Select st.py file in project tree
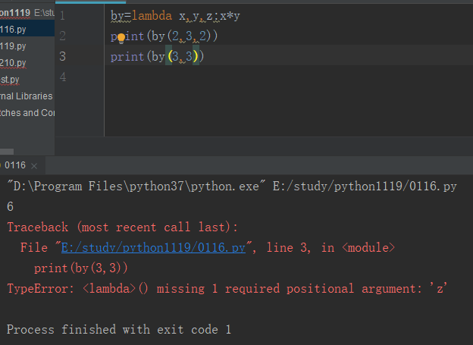Image resolution: width=473 pixels, height=345 pixels. (10, 80)
